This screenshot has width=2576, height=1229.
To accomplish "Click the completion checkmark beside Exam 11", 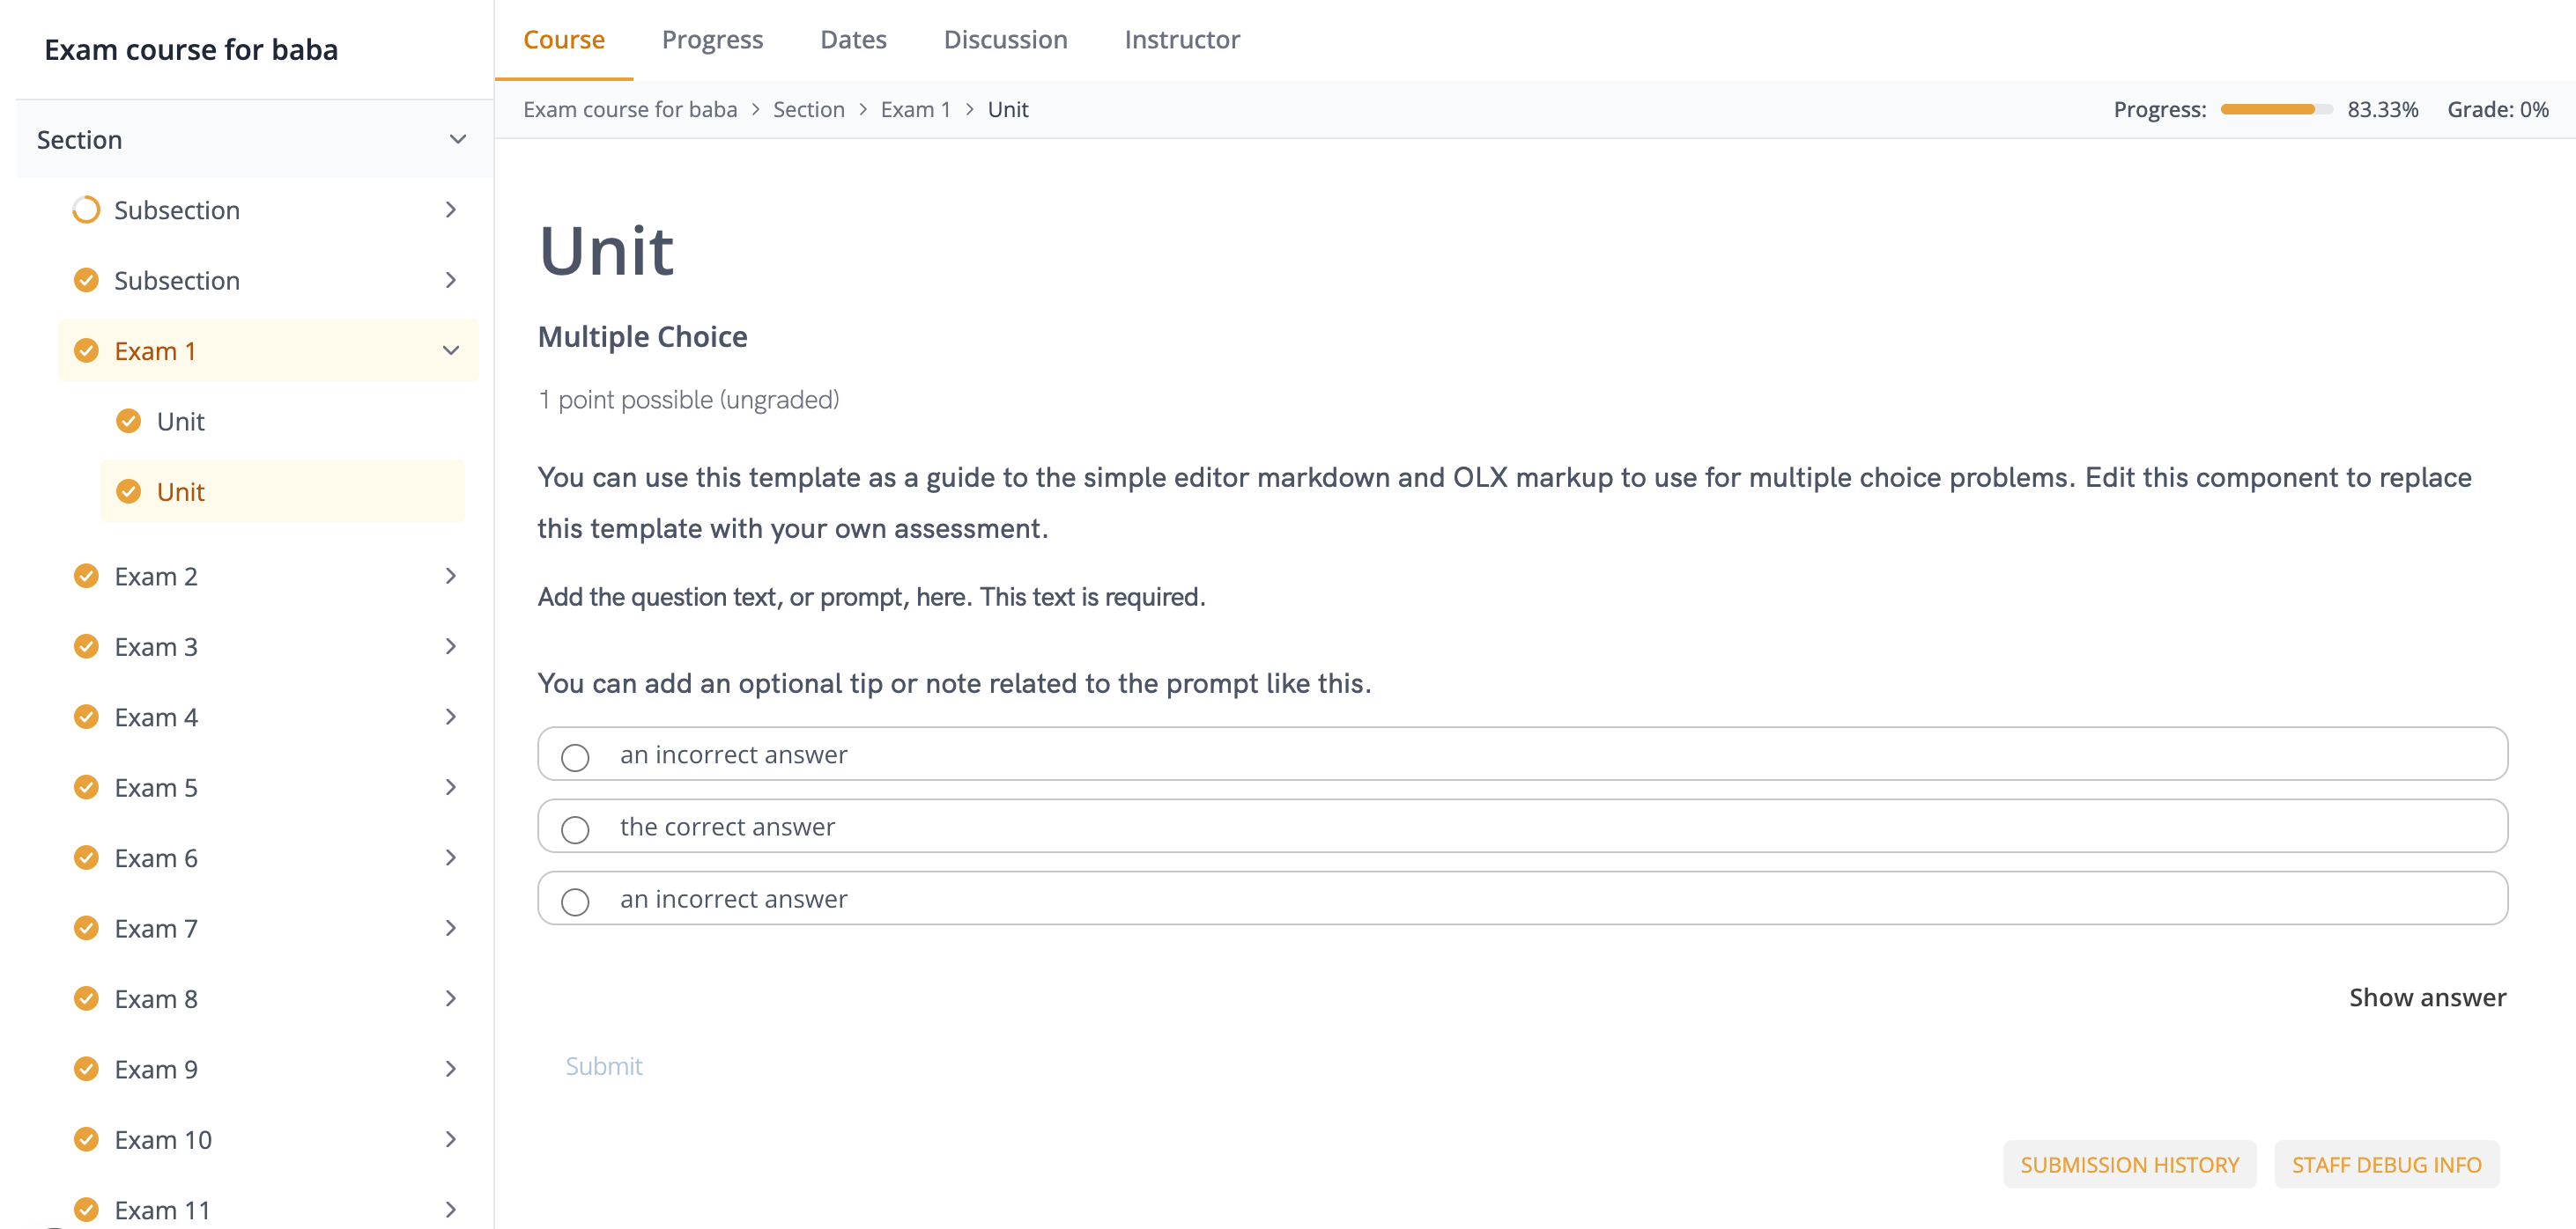I will [x=86, y=1210].
